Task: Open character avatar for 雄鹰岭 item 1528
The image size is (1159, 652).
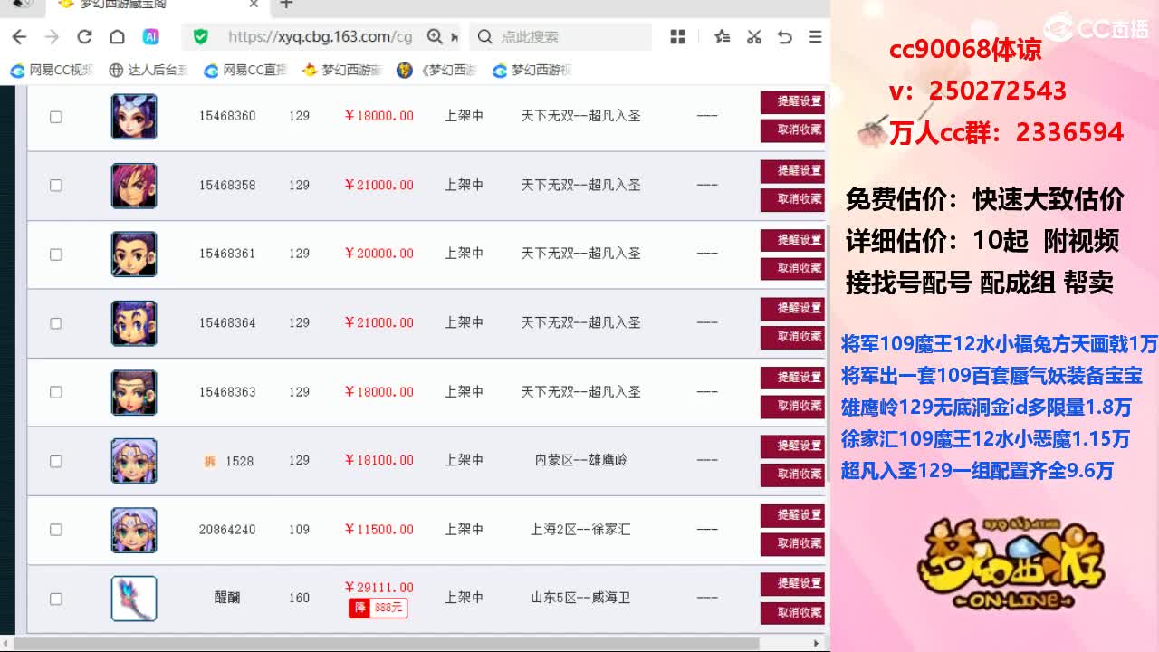Action: (134, 461)
